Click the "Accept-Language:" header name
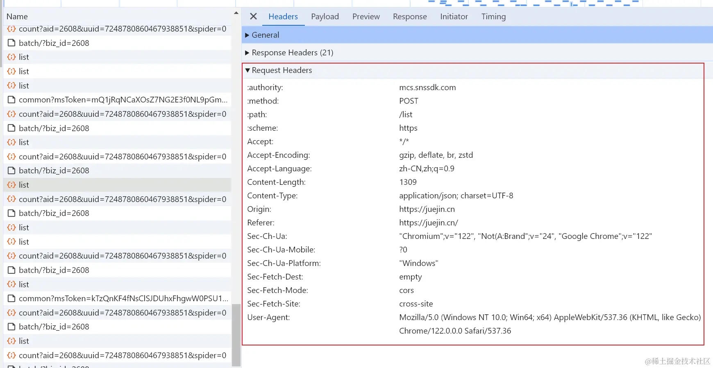 (x=279, y=168)
